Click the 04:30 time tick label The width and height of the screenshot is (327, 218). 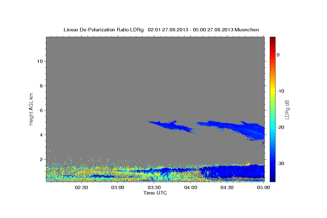pos(227,187)
